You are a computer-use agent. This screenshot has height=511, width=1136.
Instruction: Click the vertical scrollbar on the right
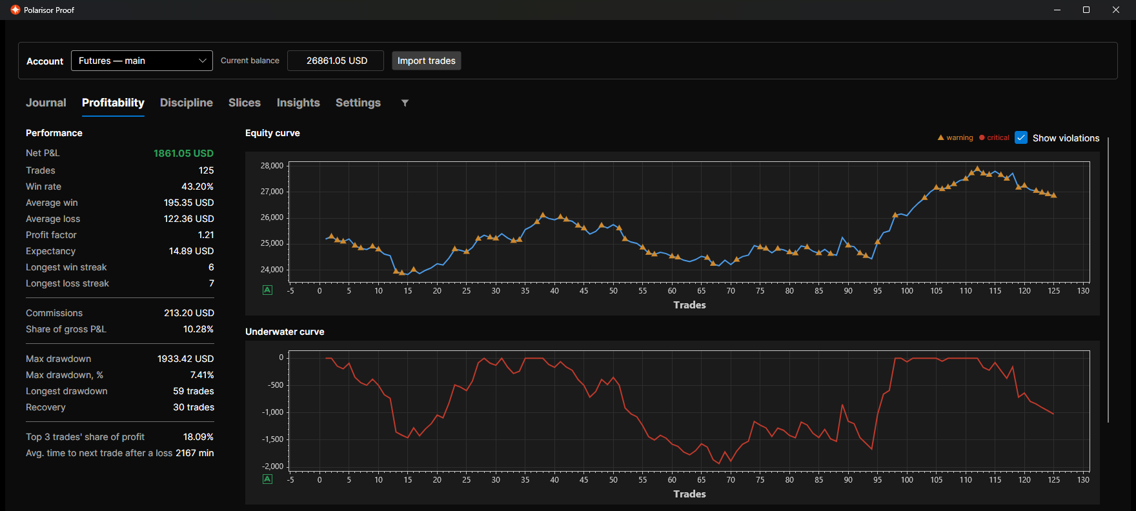coord(1108,279)
